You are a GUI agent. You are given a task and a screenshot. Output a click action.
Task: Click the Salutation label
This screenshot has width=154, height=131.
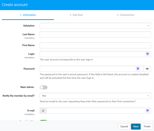tap(29, 26)
